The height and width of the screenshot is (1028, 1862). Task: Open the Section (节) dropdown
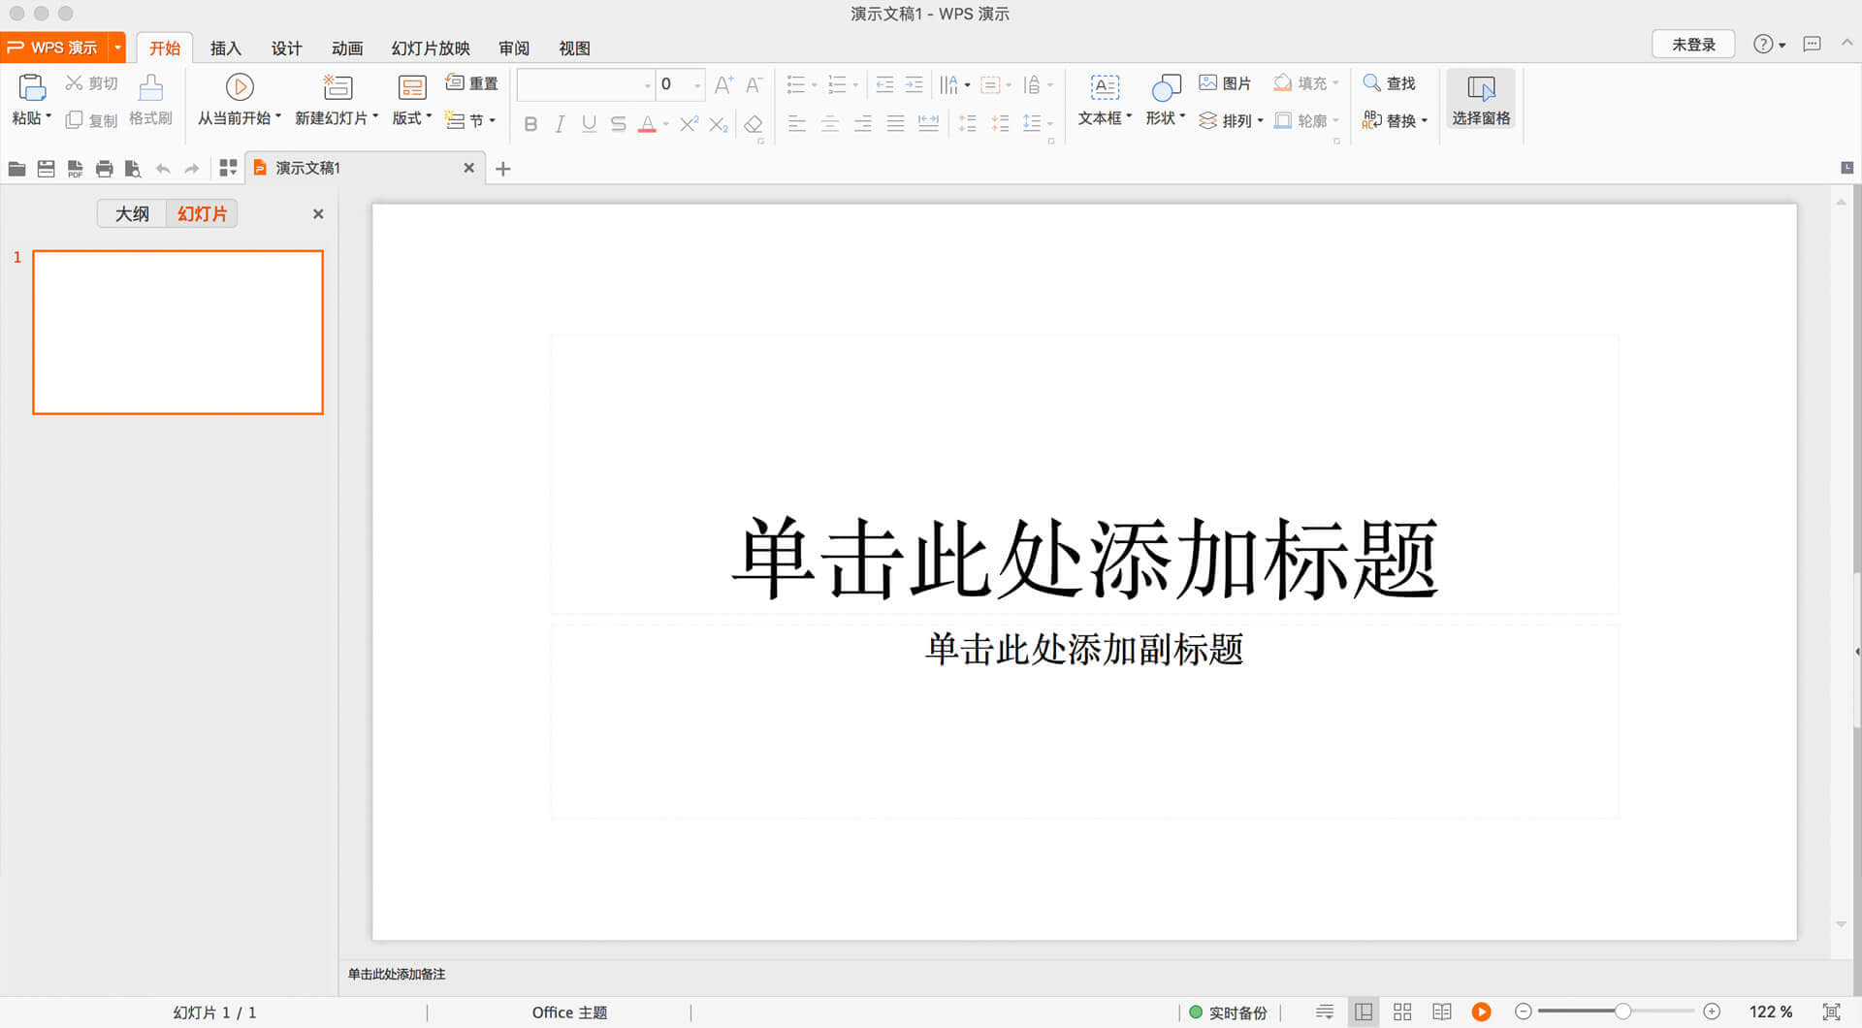point(470,120)
